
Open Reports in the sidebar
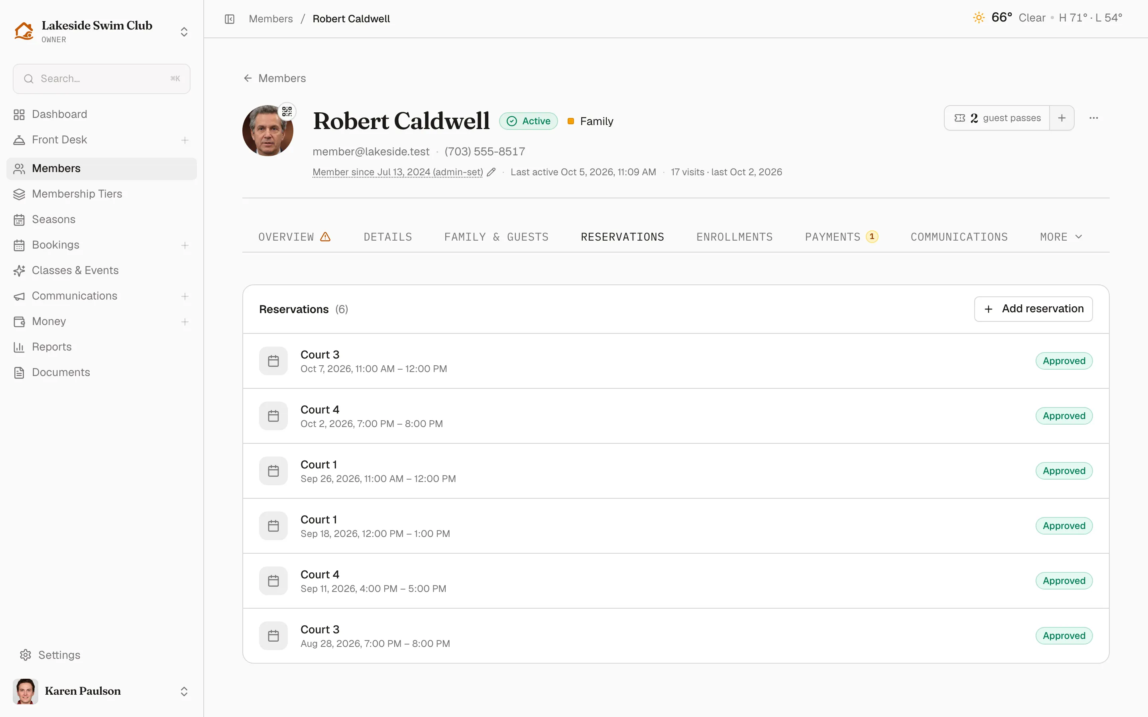[102, 347]
